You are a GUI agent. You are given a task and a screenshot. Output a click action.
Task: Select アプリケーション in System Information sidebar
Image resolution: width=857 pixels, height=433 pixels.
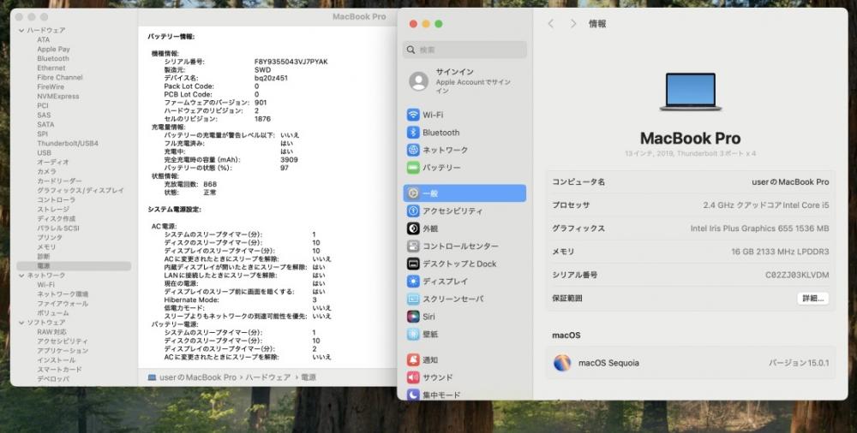point(63,351)
